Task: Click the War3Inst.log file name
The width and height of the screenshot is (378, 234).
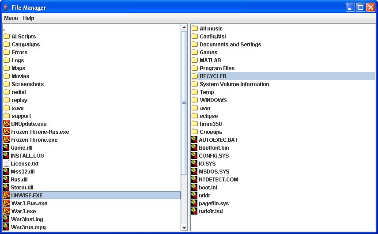Action: tap(27, 219)
